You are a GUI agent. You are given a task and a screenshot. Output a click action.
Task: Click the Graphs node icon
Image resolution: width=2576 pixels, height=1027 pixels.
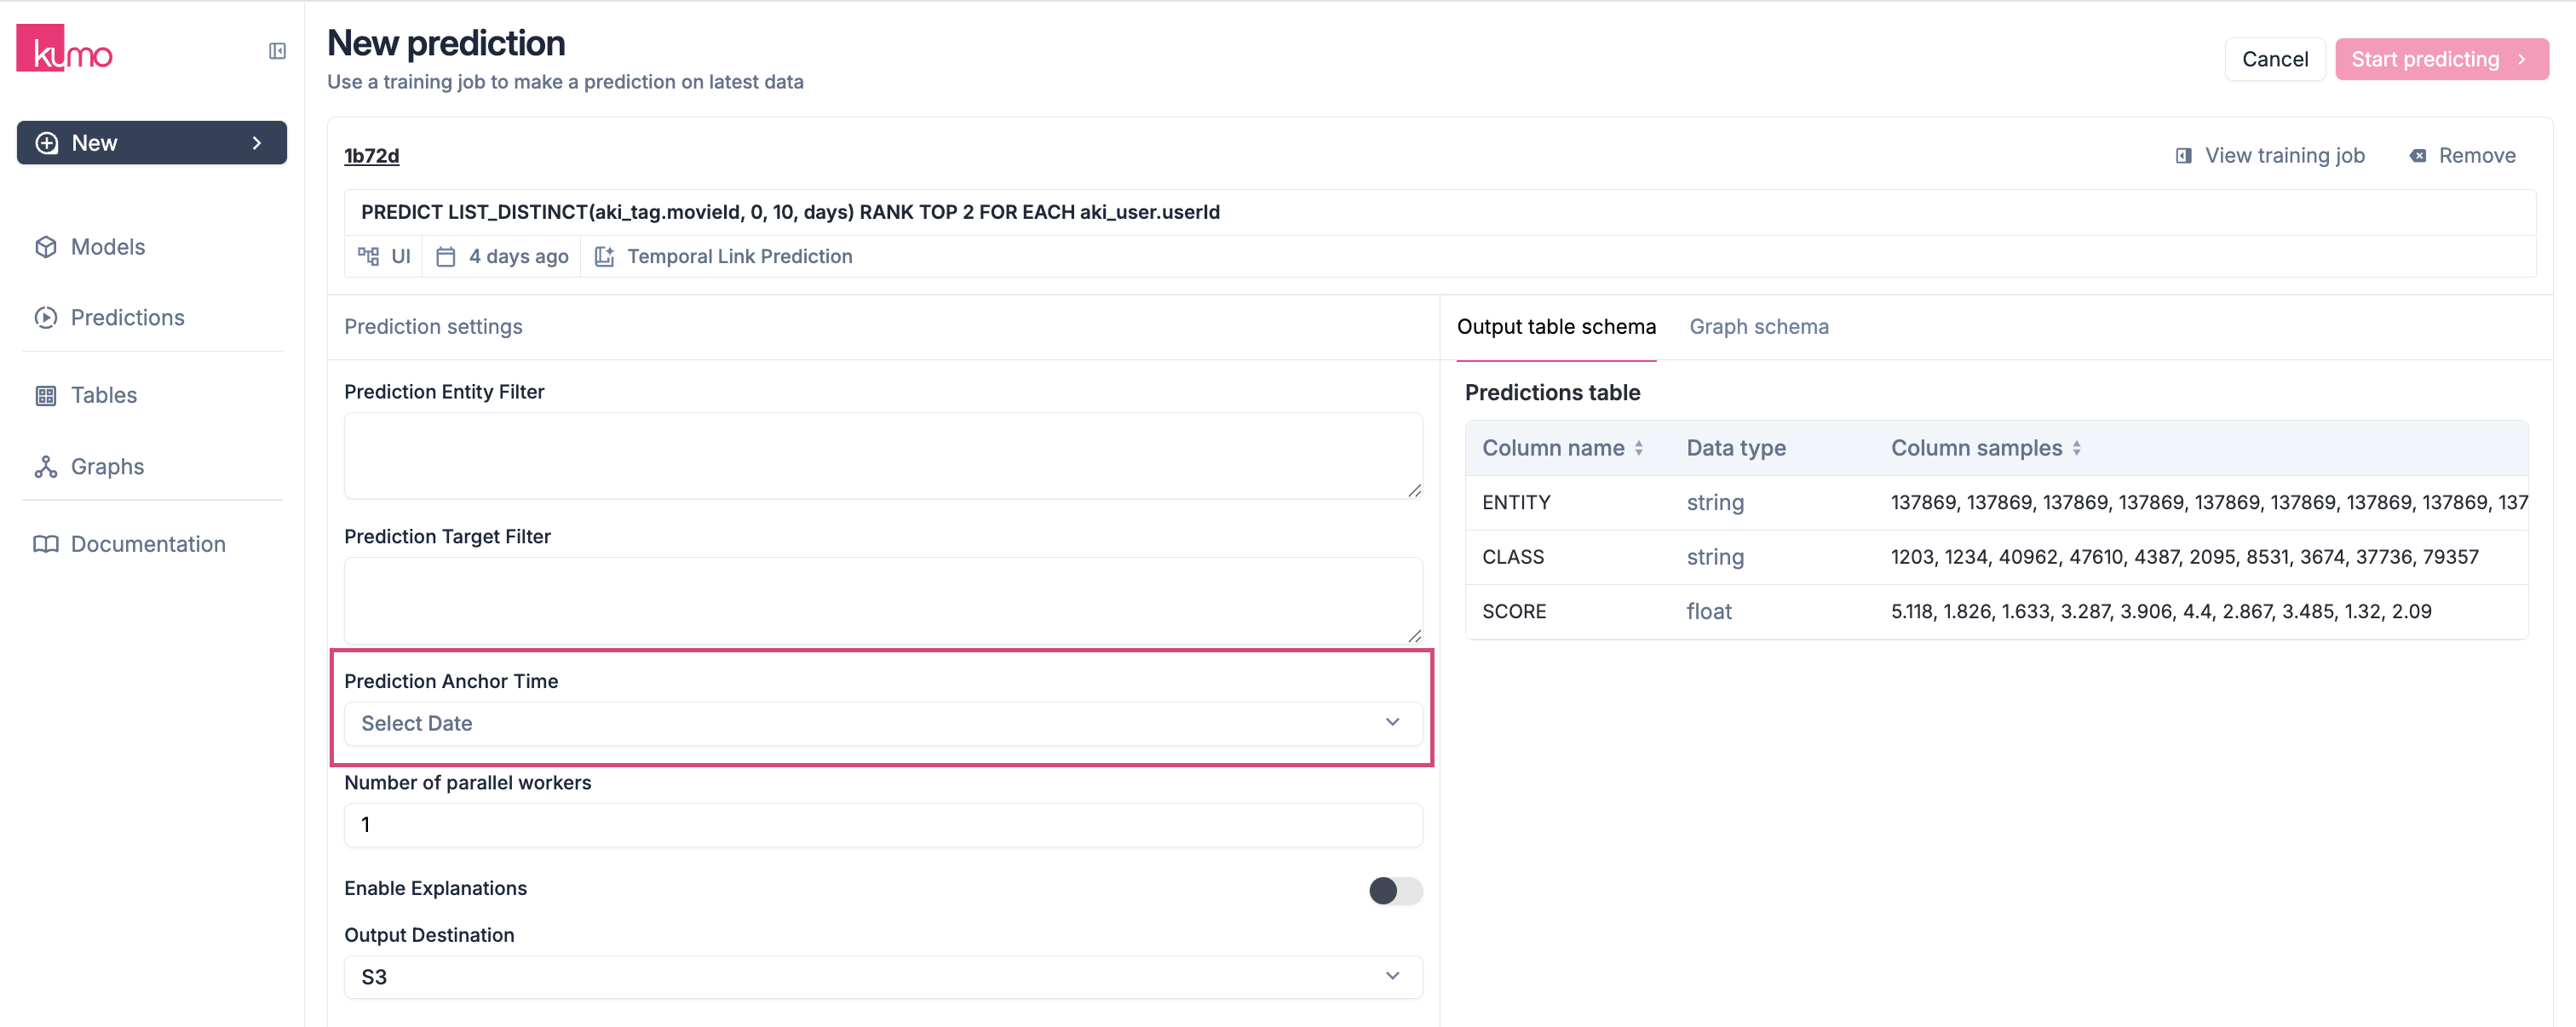46,467
